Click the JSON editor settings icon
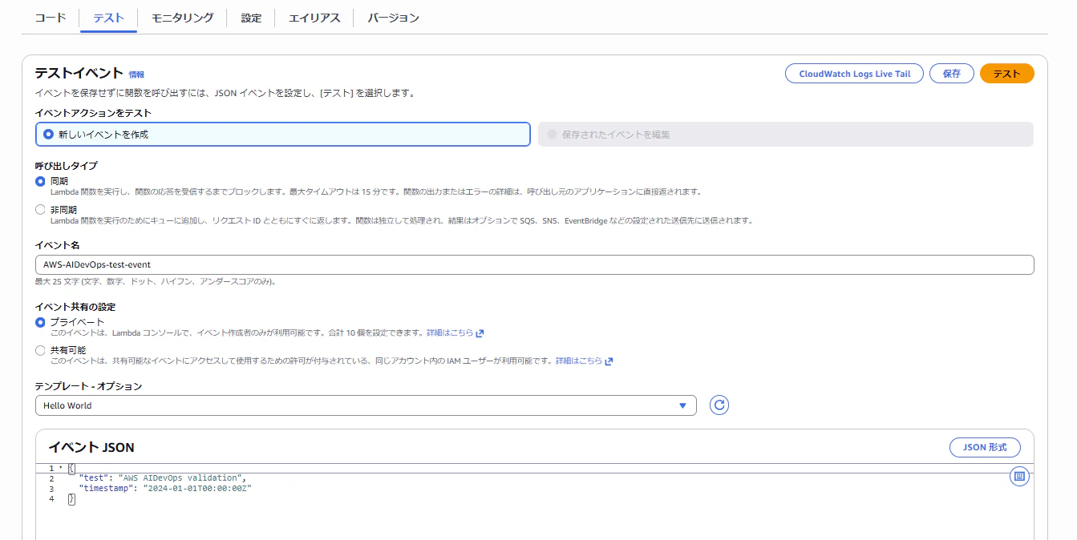The width and height of the screenshot is (1077, 540). click(1019, 477)
